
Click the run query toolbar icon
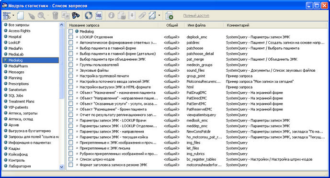coord(7,16)
